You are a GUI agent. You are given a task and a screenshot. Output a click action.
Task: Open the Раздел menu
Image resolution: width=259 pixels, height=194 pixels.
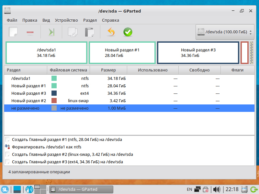[90, 20]
